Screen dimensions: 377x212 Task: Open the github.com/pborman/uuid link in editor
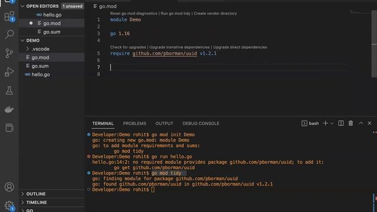[165, 54]
